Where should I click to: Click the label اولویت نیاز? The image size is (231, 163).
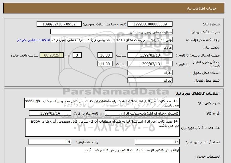tap(211, 48)
